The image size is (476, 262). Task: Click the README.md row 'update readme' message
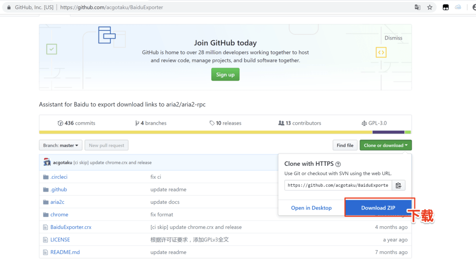[x=169, y=252]
